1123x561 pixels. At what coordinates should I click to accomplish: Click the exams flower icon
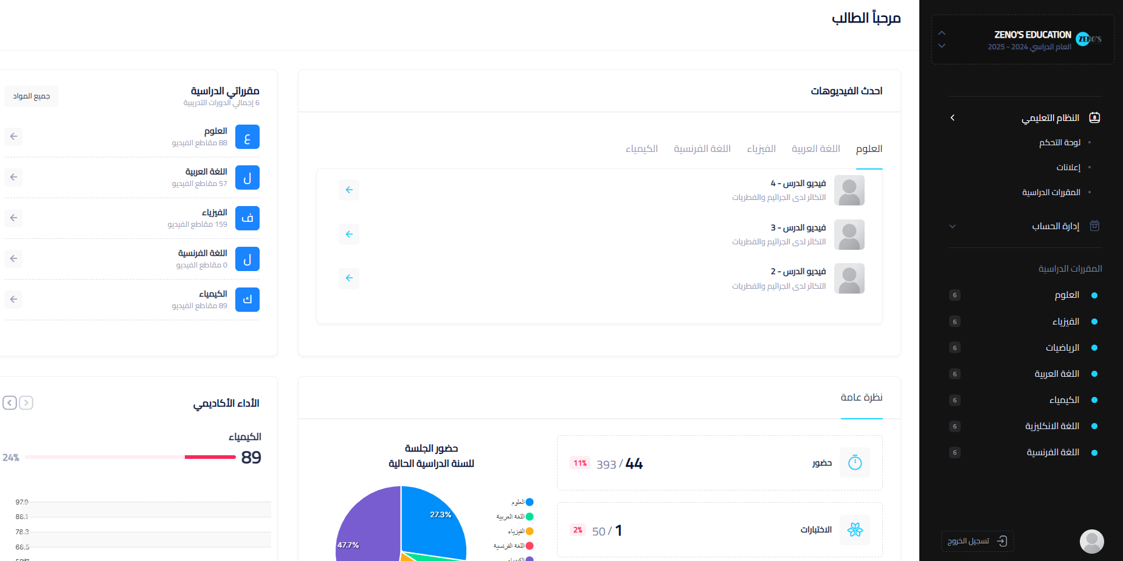click(855, 530)
